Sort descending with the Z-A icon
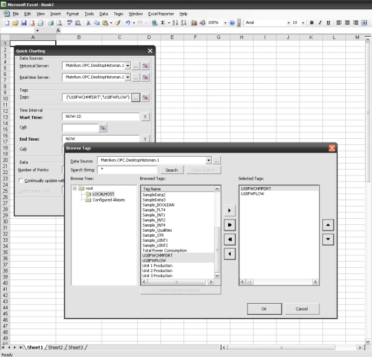 pos(184,23)
